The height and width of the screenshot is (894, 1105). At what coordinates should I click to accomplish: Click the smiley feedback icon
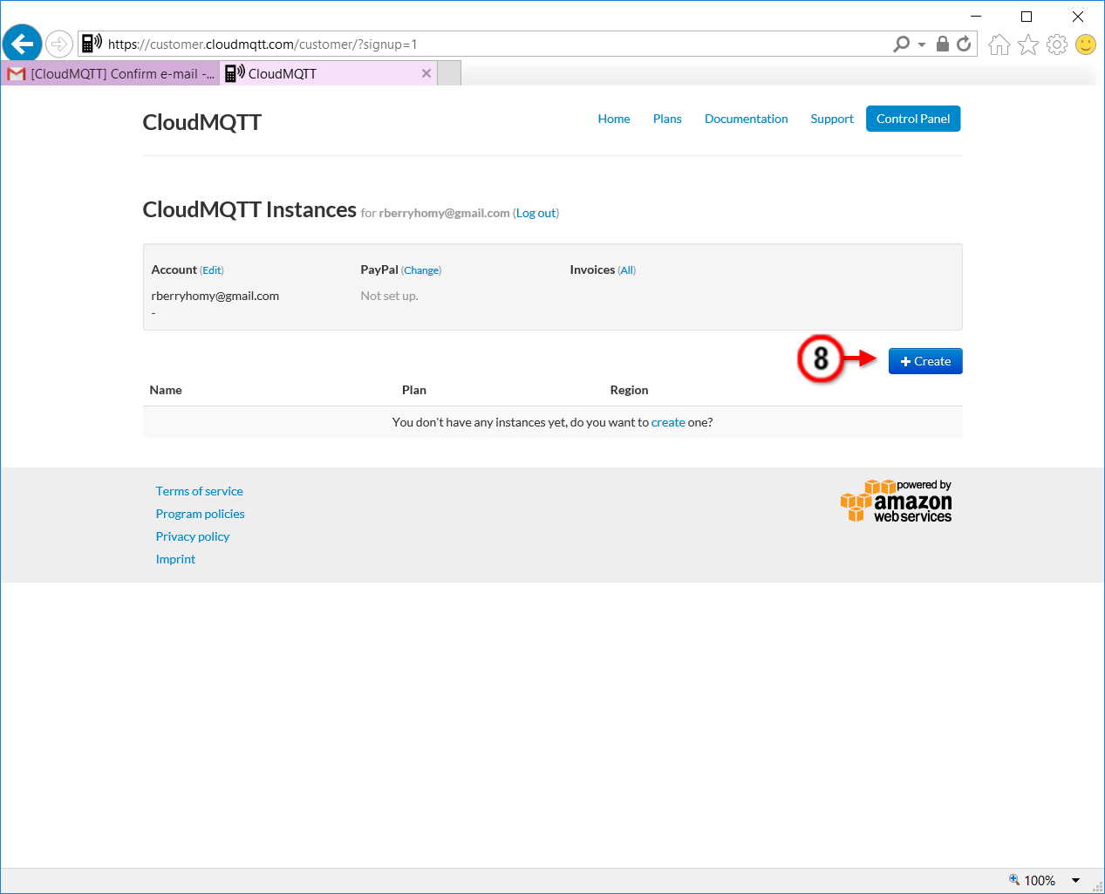click(x=1086, y=44)
